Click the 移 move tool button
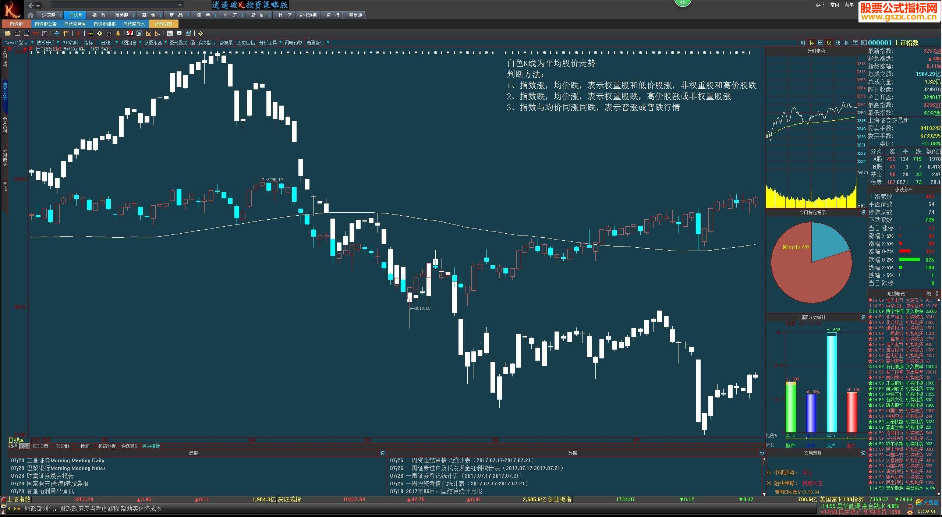The width and height of the screenshot is (942, 517). [x=846, y=43]
